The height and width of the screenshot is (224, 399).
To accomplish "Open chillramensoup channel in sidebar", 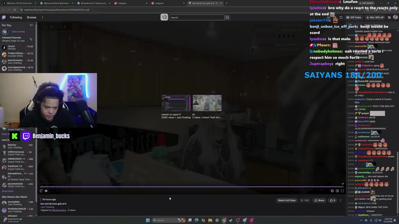I will pos(18,153).
